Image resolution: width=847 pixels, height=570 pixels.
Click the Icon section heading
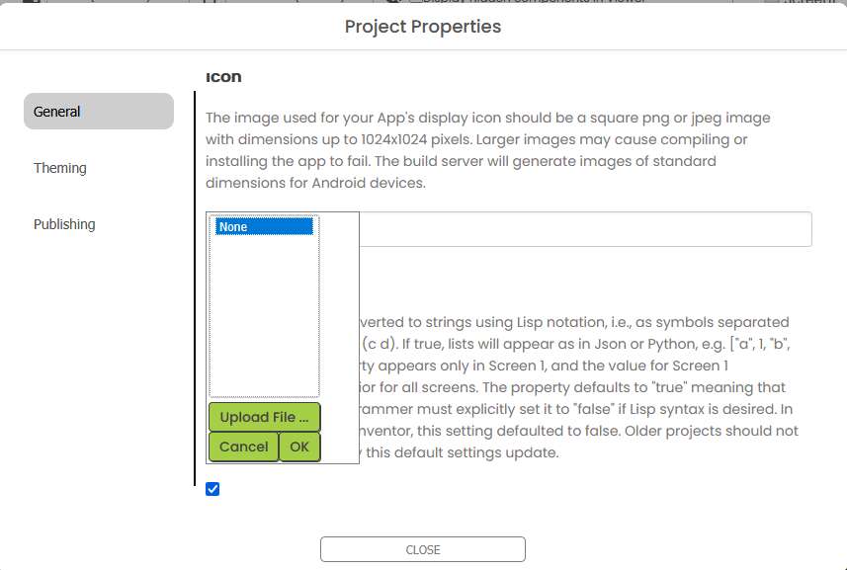tap(223, 77)
